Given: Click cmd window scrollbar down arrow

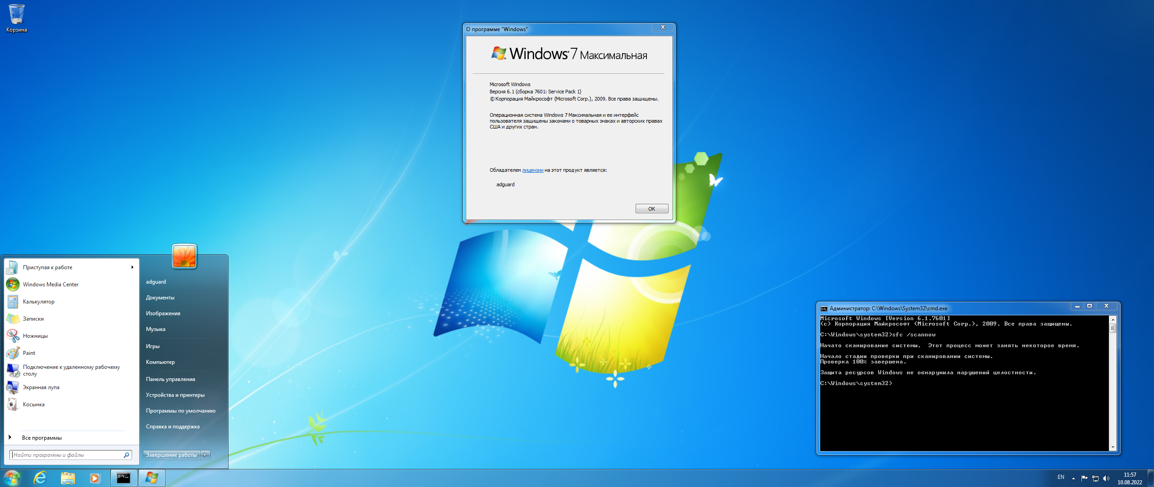Looking at the screenshot, I should (1113, 447).
